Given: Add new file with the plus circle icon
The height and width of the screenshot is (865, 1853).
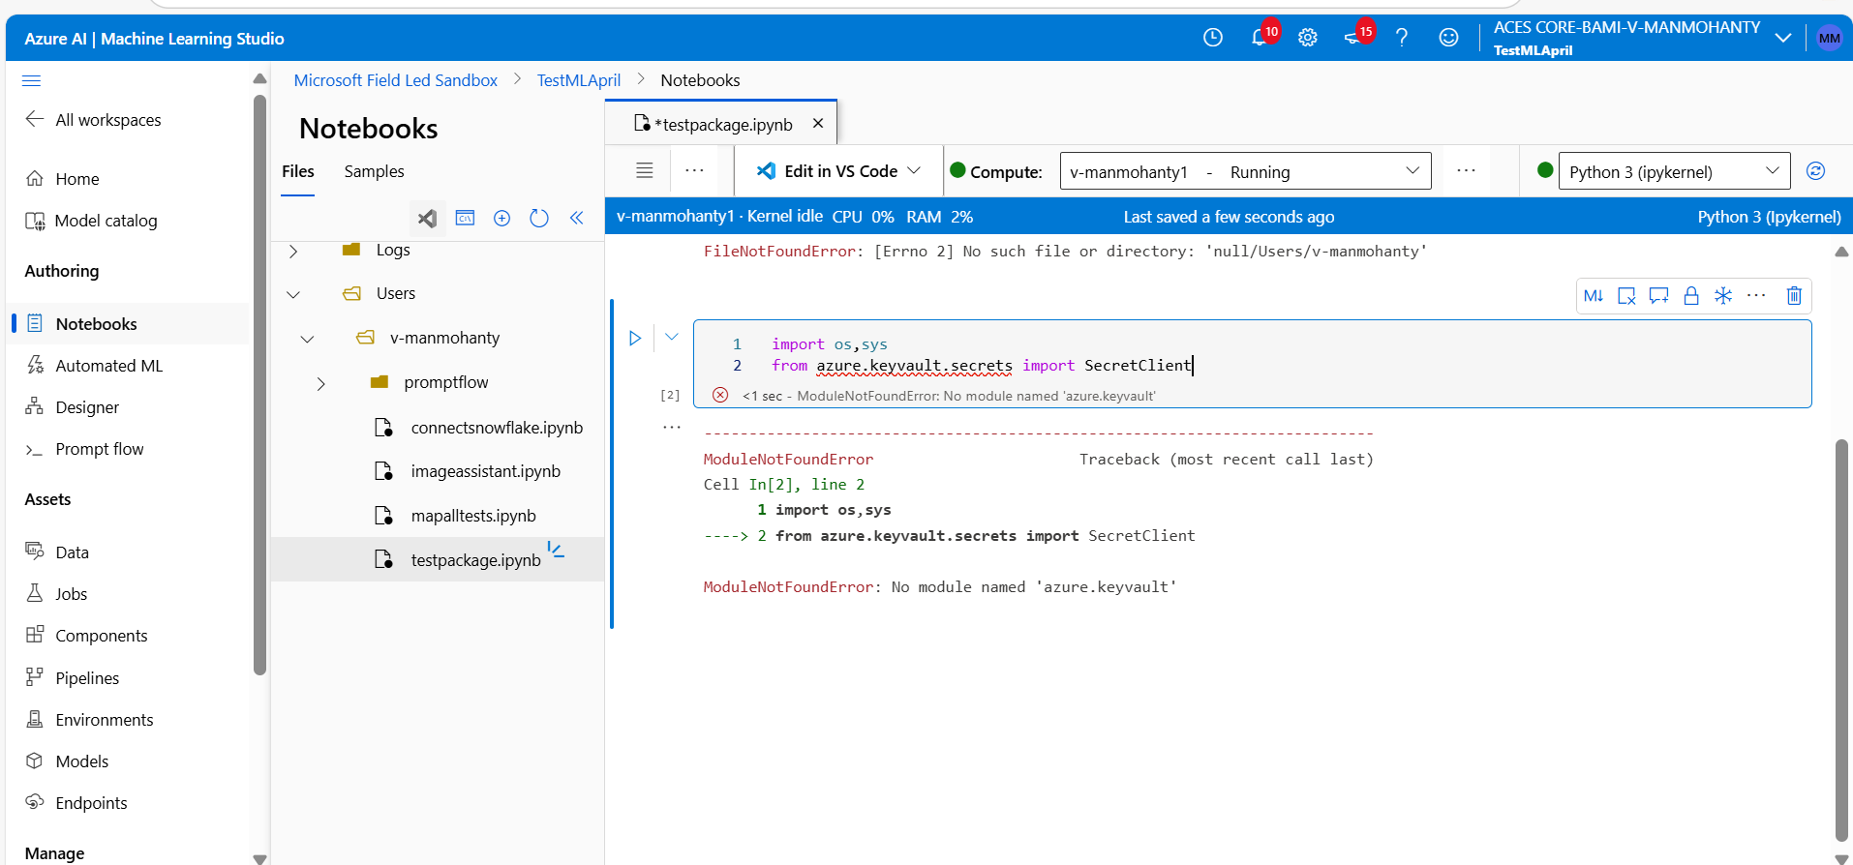Looking at the screenshot, I should click(x=501, y=219).
